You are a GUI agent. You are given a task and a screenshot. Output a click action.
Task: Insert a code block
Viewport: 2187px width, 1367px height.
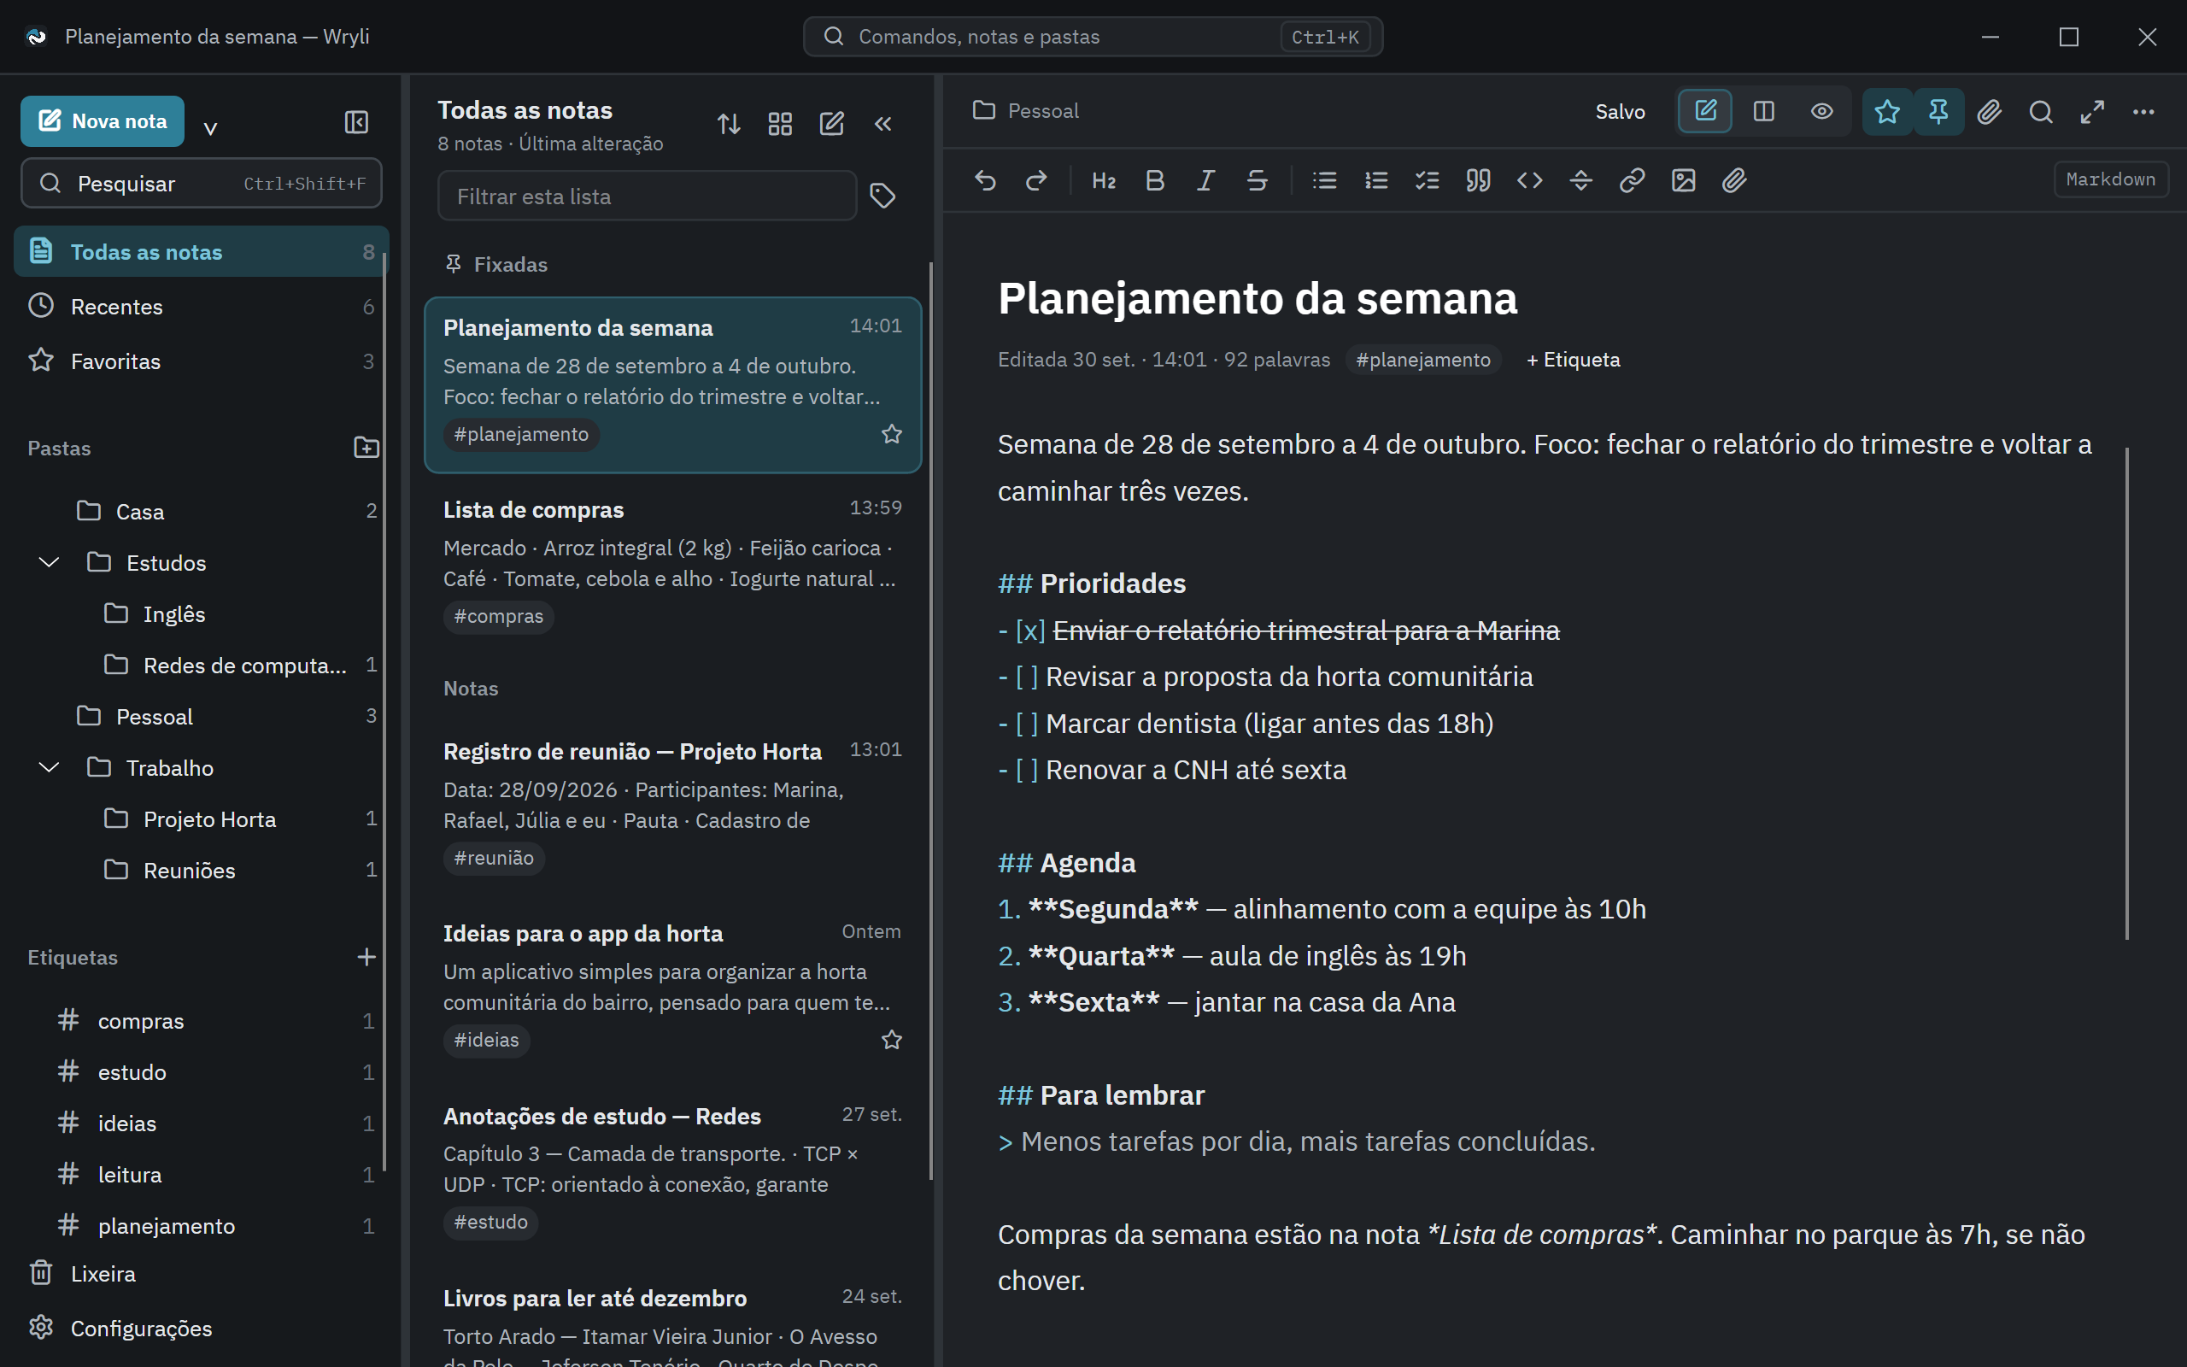(x=1530, y=181)
